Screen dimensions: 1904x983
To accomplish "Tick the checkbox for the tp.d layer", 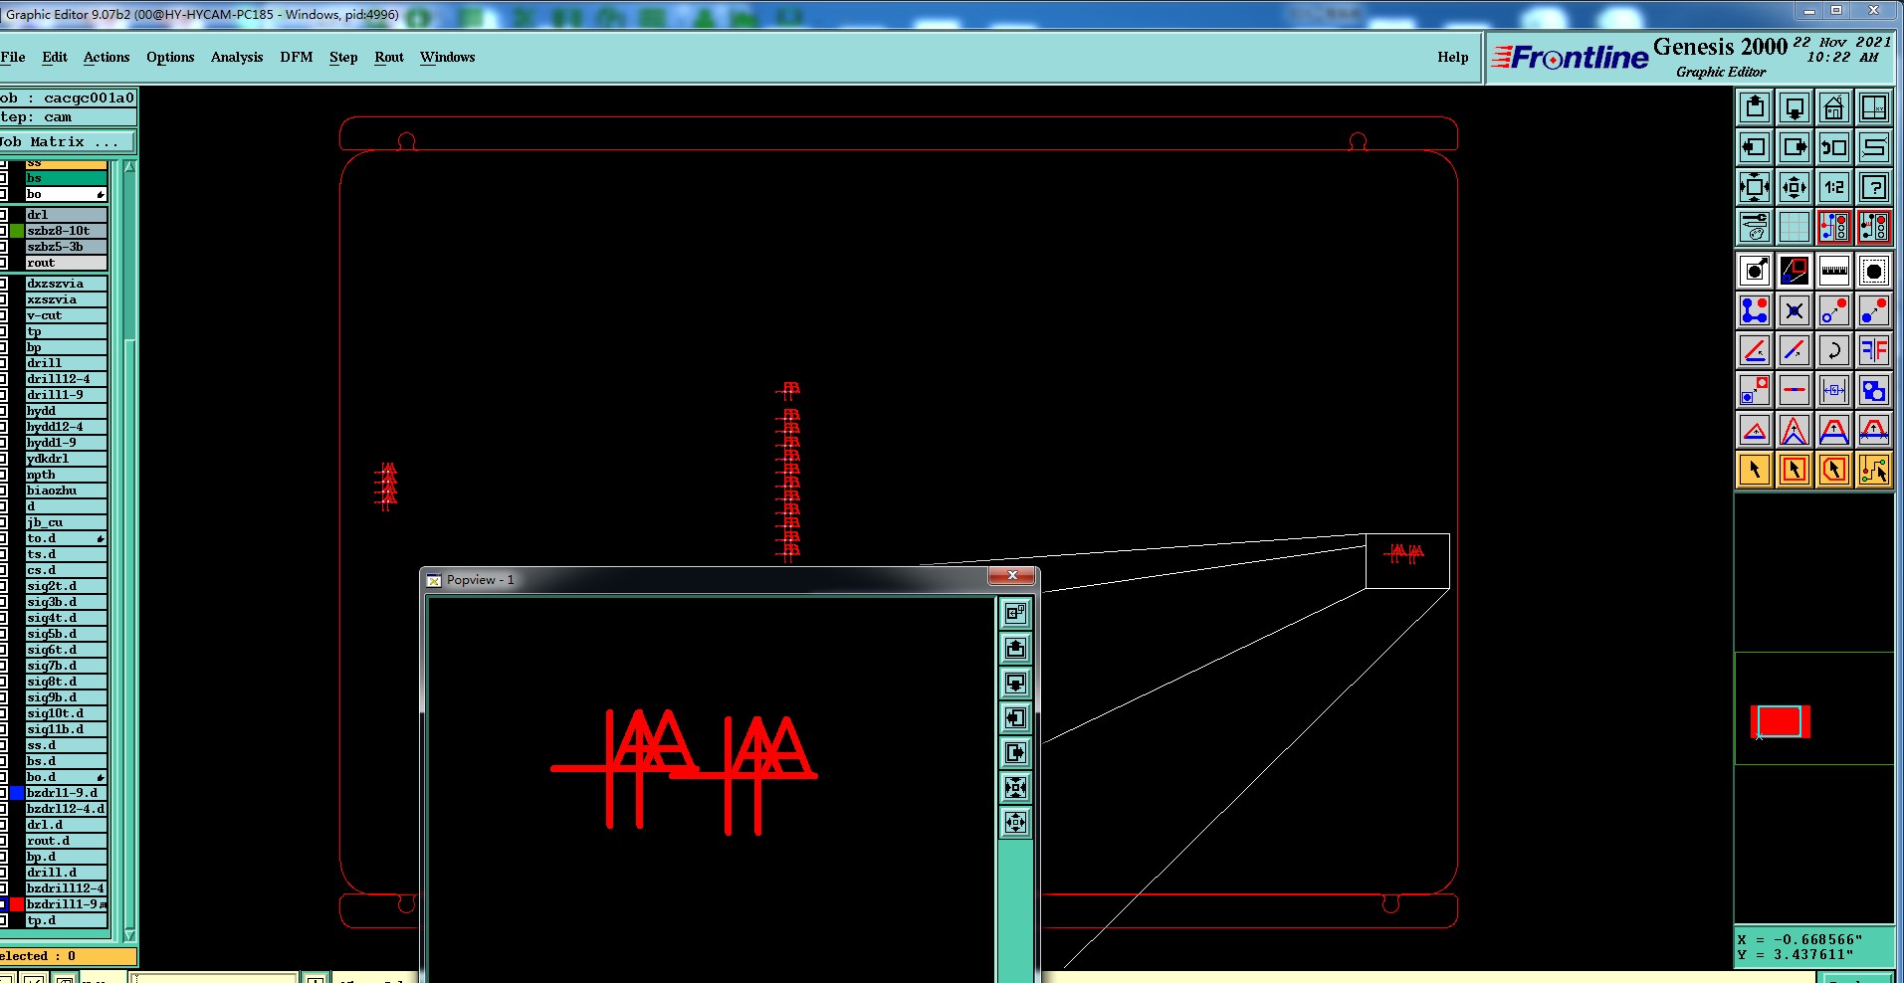I will tap(3, 920).
